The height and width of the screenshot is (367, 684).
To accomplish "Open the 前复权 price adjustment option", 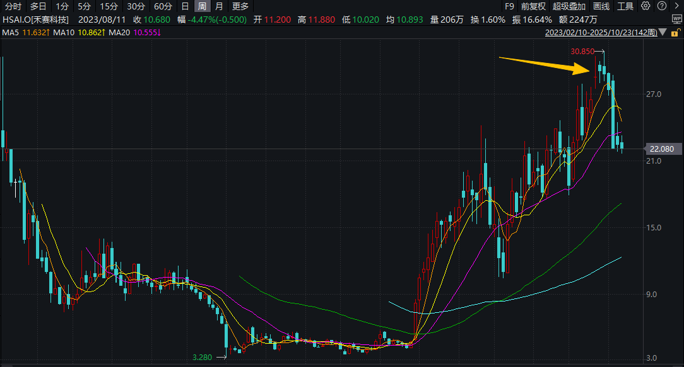I will [x=533, y=6].
